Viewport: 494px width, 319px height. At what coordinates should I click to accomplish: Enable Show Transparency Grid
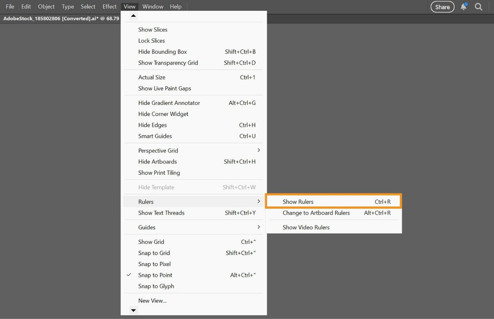coord(168,62)
